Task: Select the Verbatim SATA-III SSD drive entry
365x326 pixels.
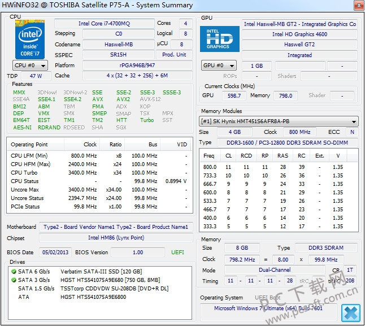Action: pos(101,272)
